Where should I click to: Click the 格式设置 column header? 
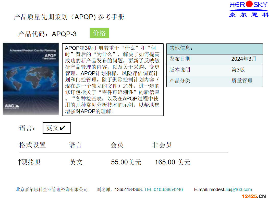click(32, 145)
